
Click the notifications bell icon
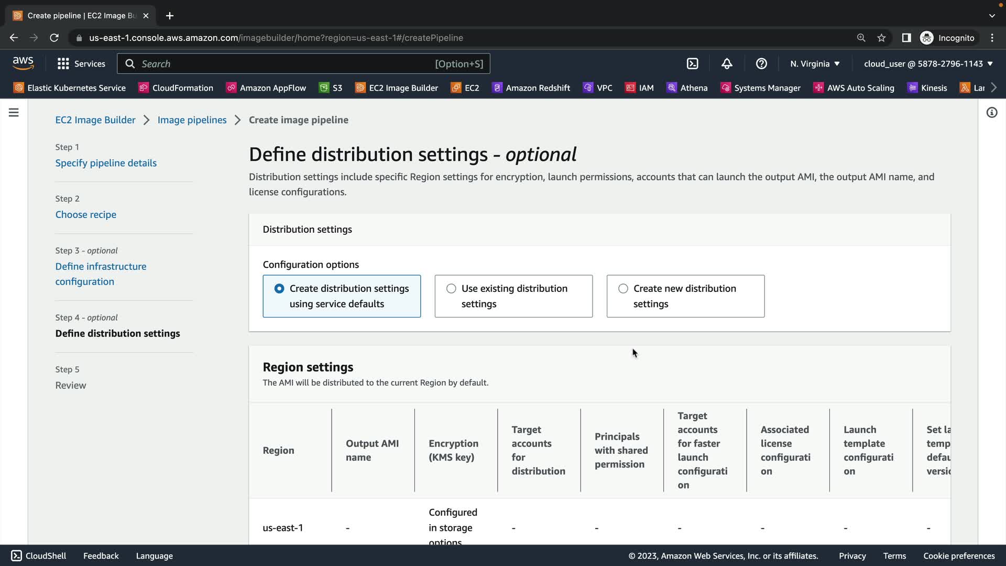727,63
